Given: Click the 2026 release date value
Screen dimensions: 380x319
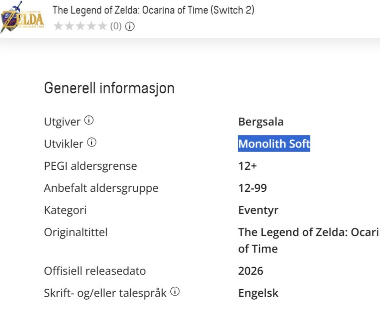Looking at the screenshot, I should [x=251, y=271].
